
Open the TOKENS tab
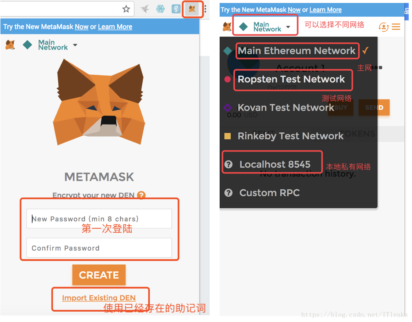(x=358, y=134)
